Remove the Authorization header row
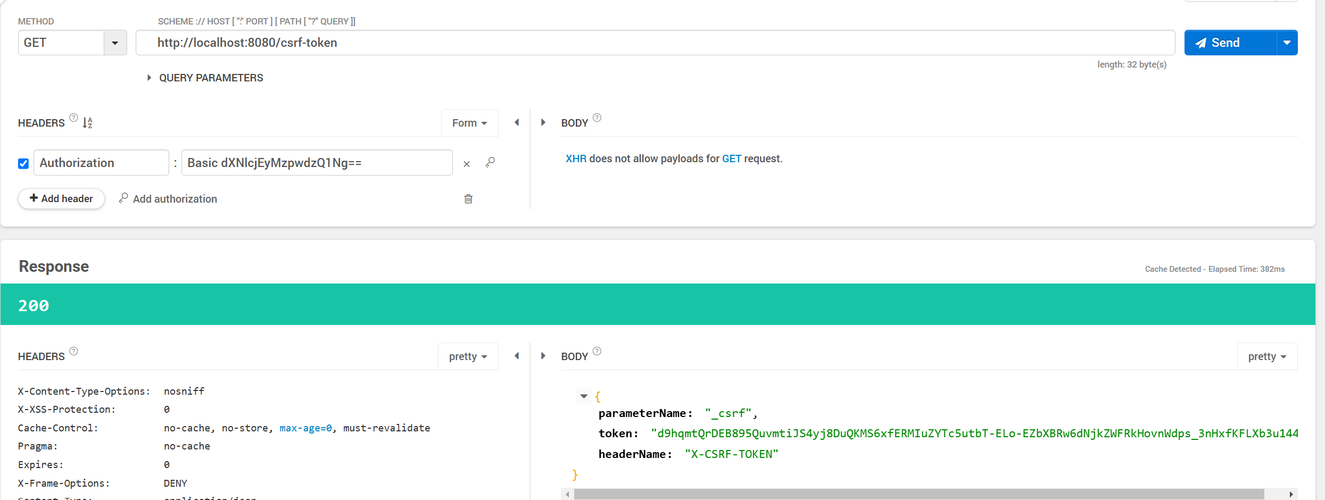 (x=467, y=164)
